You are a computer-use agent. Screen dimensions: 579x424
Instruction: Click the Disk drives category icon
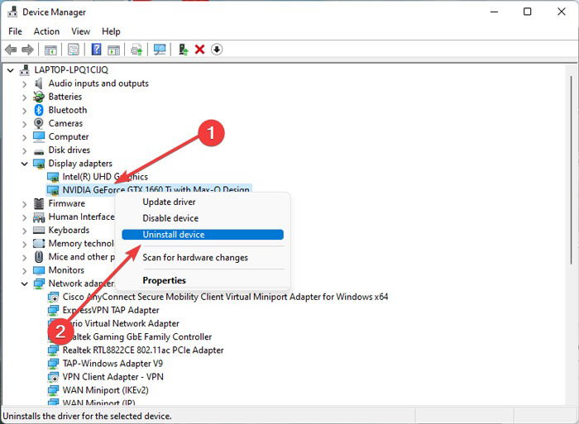pyautogui.click(x=39, y=151)
